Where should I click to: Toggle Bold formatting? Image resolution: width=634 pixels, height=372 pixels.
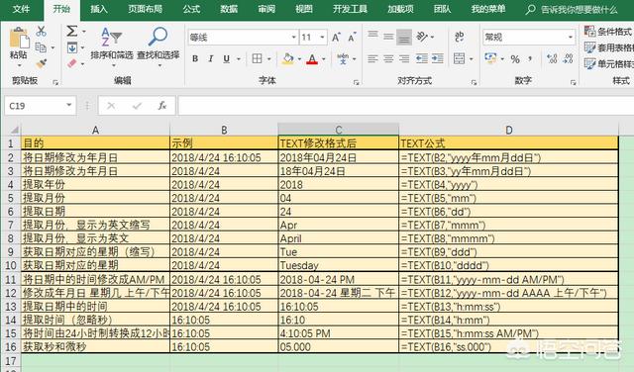[x=195, y=59]
